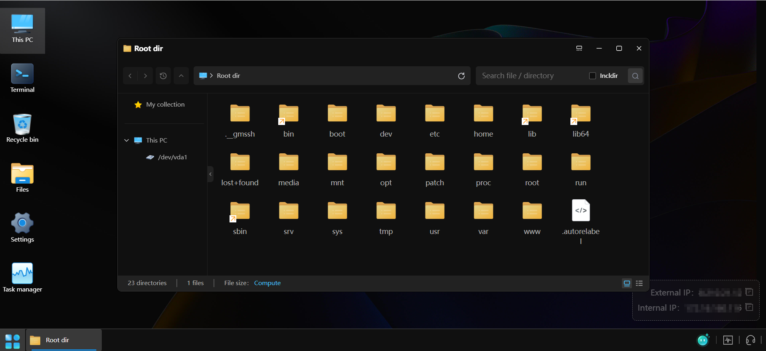Copy the External IP address
The height and width of the screenshot is (351, 766).
[749, 292]
